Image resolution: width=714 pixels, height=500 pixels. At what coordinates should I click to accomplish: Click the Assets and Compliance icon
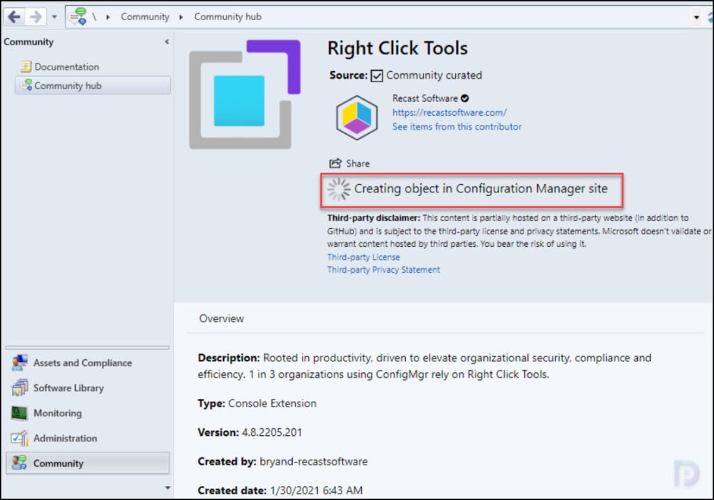pos(20,363)
